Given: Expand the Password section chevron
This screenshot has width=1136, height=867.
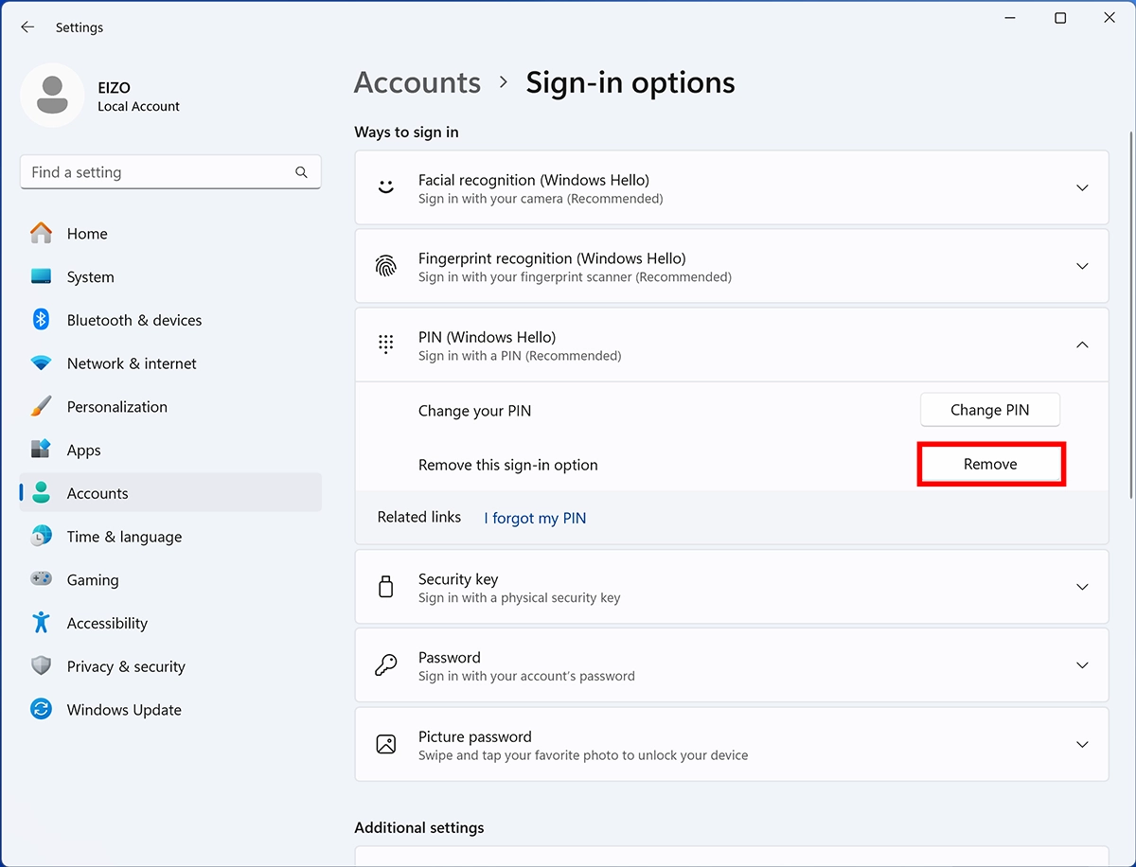Looking at the screenshot, I should coord(1082,666).
